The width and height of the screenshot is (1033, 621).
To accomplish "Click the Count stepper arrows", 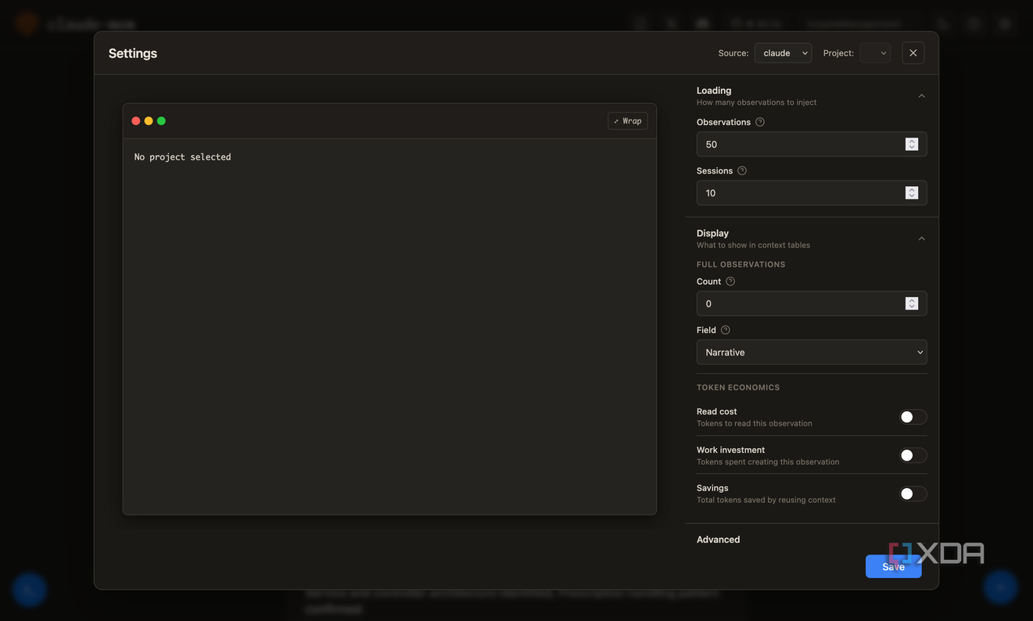I will tap(911, 303).
